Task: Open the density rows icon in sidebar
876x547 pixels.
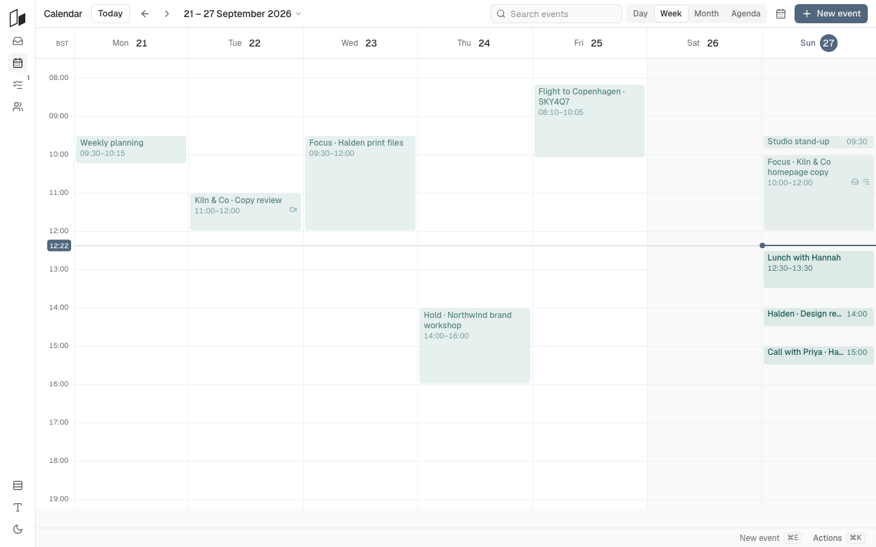Action: point(18,485)
